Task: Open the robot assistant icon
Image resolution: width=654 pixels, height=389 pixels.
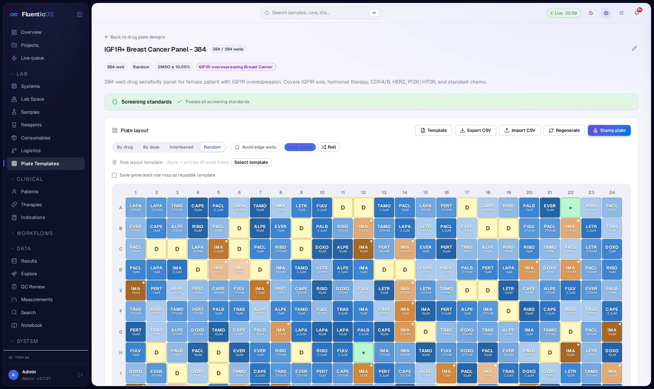Action: point(606,13)
